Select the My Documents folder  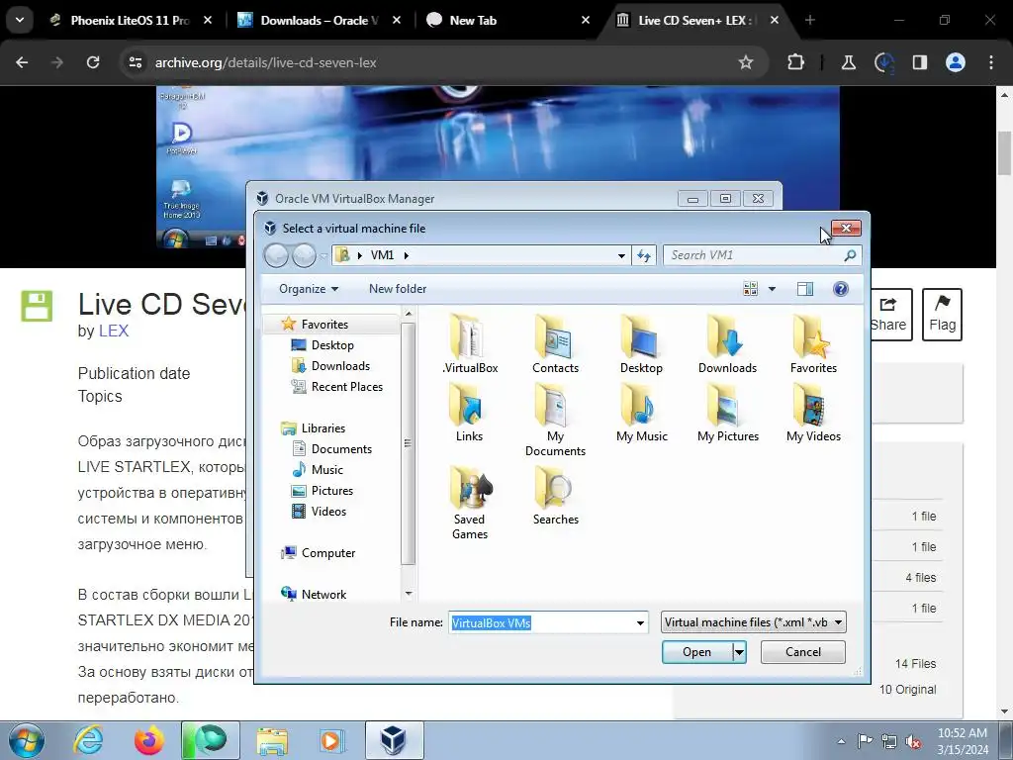[555, 420]
